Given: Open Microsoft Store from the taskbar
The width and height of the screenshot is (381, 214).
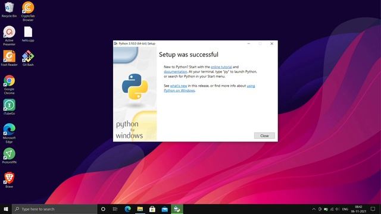Looking at the screenshot, I should click(152, 209).
